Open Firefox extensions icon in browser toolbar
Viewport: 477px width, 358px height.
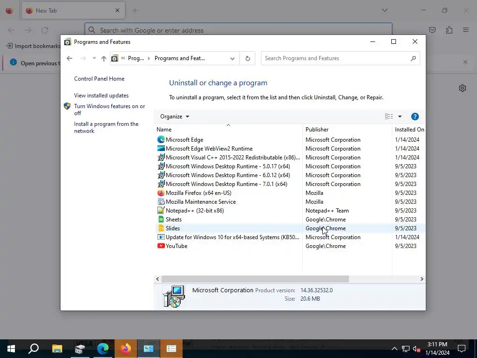[x=449, y=30]
